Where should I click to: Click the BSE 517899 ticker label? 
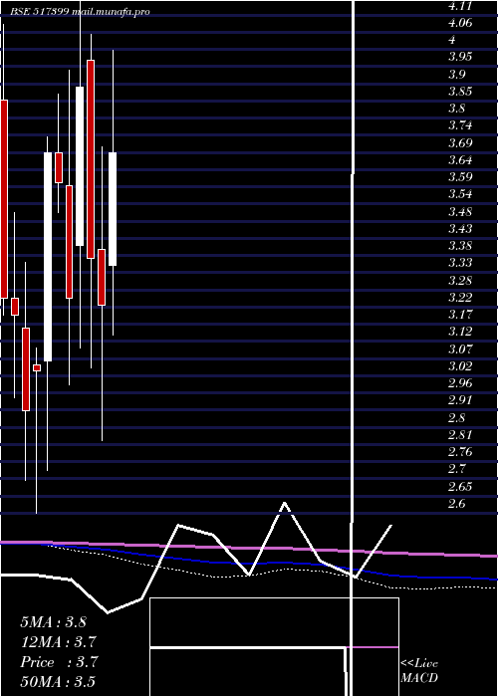39,12
